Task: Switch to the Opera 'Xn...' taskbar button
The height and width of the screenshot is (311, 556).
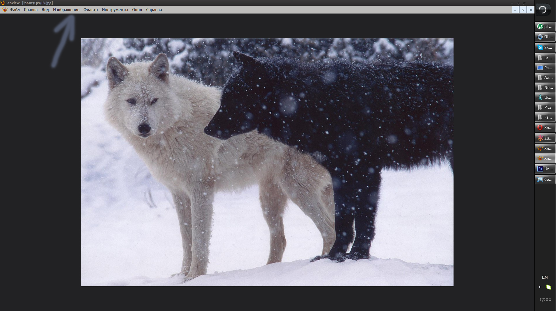Action: click(545, 128)
